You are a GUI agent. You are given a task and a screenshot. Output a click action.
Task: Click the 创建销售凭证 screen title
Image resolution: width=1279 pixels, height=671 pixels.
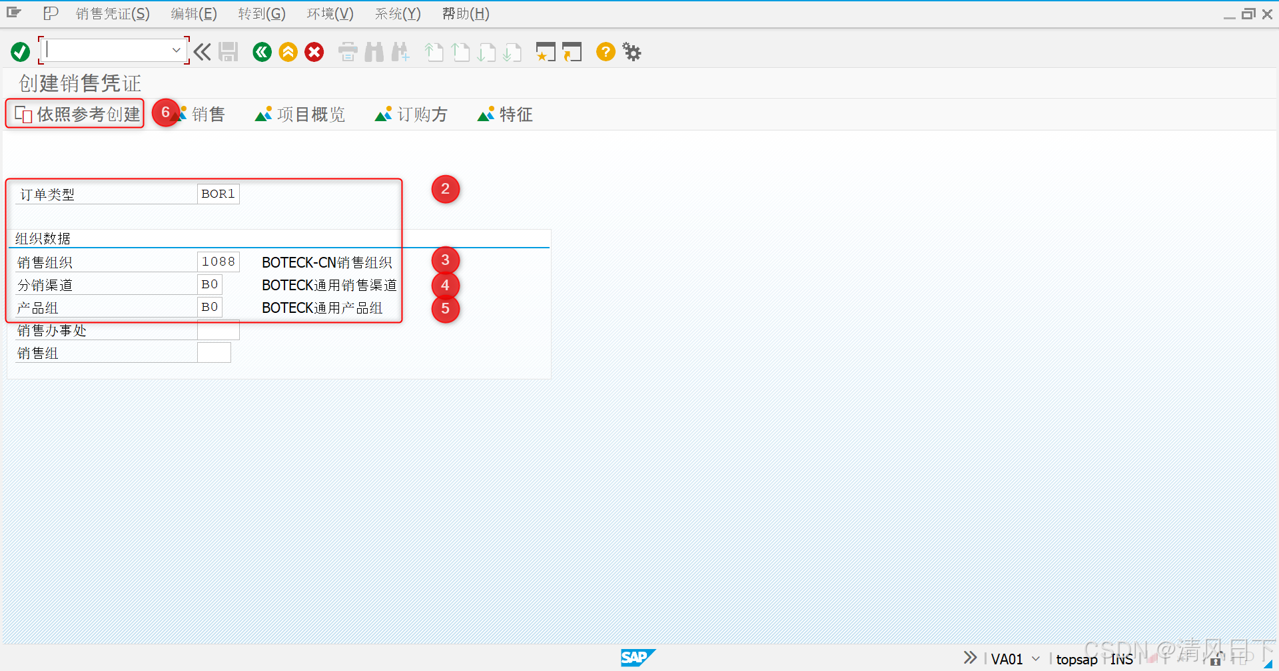80,83
